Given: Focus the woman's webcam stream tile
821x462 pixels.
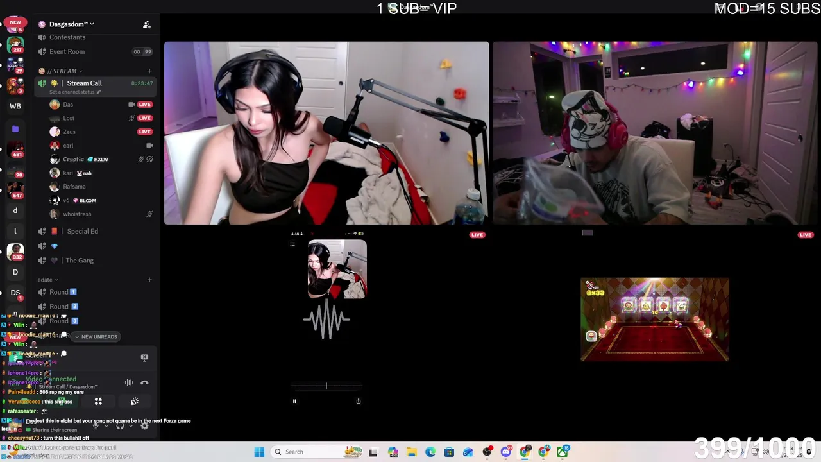Looking at the screenshot, I should (326, 133).
